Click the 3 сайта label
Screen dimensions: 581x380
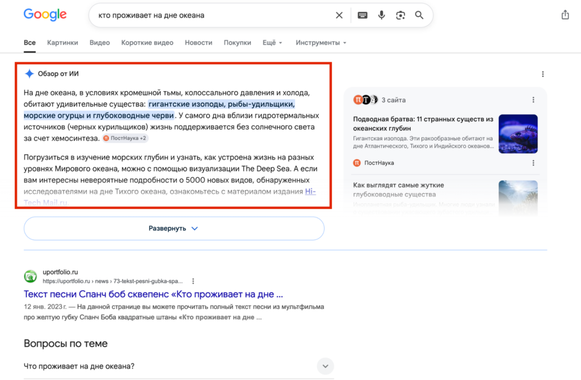pos(394,100)
